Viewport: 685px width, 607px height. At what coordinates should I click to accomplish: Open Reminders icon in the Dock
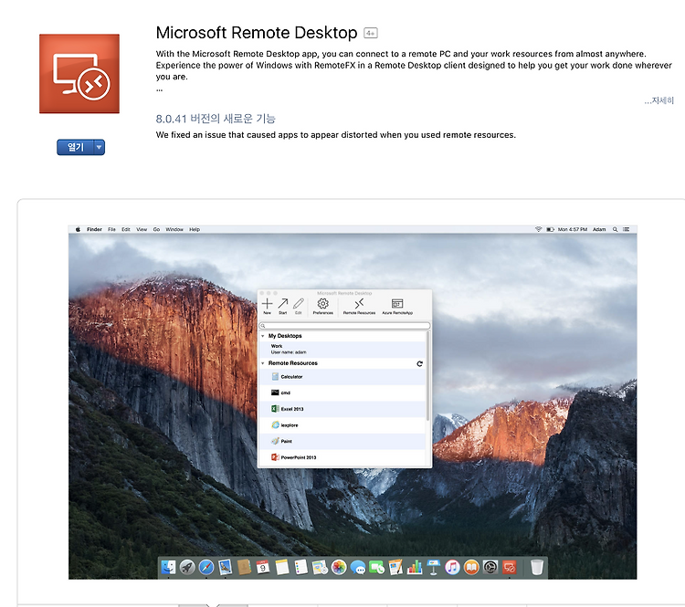301,567
